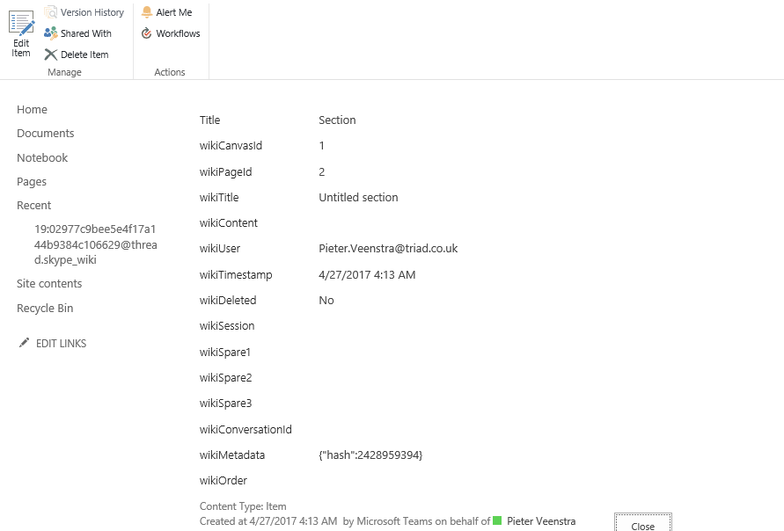This screenshot has height=531, width=784.
Task: Click the wikiSpare2 field label
Action: pos(225,378)
